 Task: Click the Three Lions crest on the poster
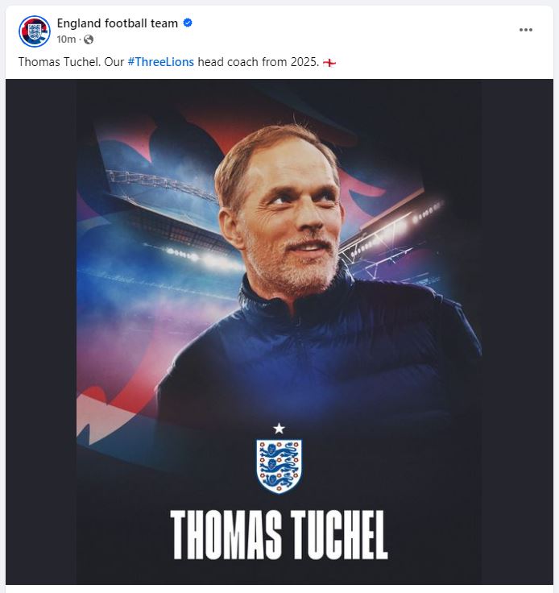click(x=279, y=466)
